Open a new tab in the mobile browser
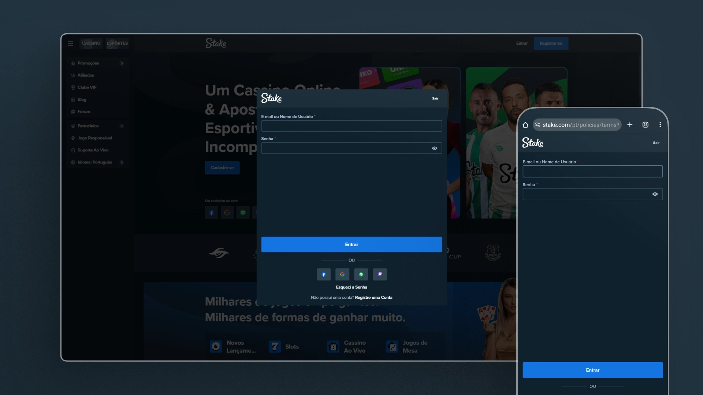 click(630, 125)
